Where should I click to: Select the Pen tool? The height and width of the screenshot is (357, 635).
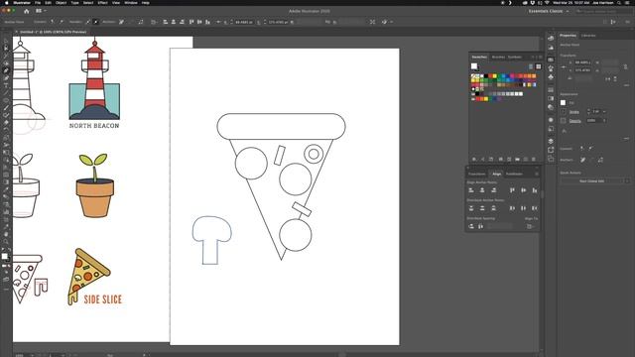click(6, 70)
